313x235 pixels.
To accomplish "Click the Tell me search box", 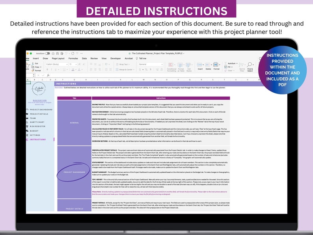I will (x=141, y=58).
